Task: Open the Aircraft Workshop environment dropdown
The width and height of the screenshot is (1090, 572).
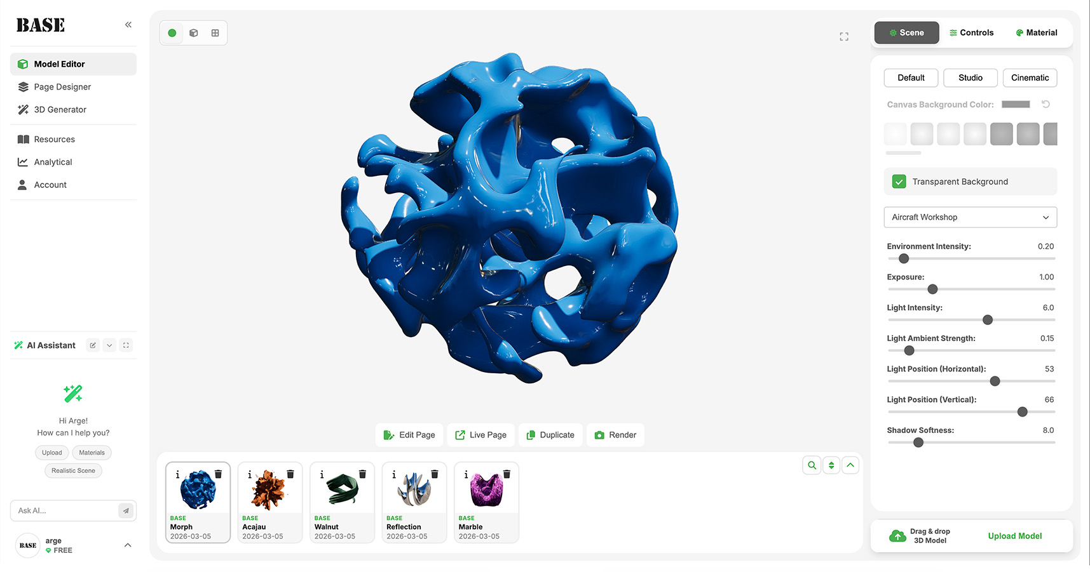Action: pos(970,217)
